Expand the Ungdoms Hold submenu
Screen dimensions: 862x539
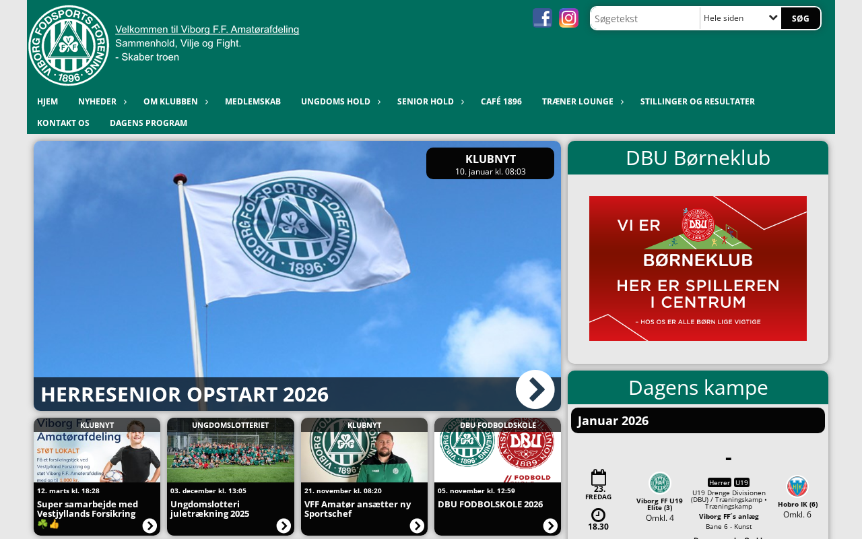pos(379,102)
